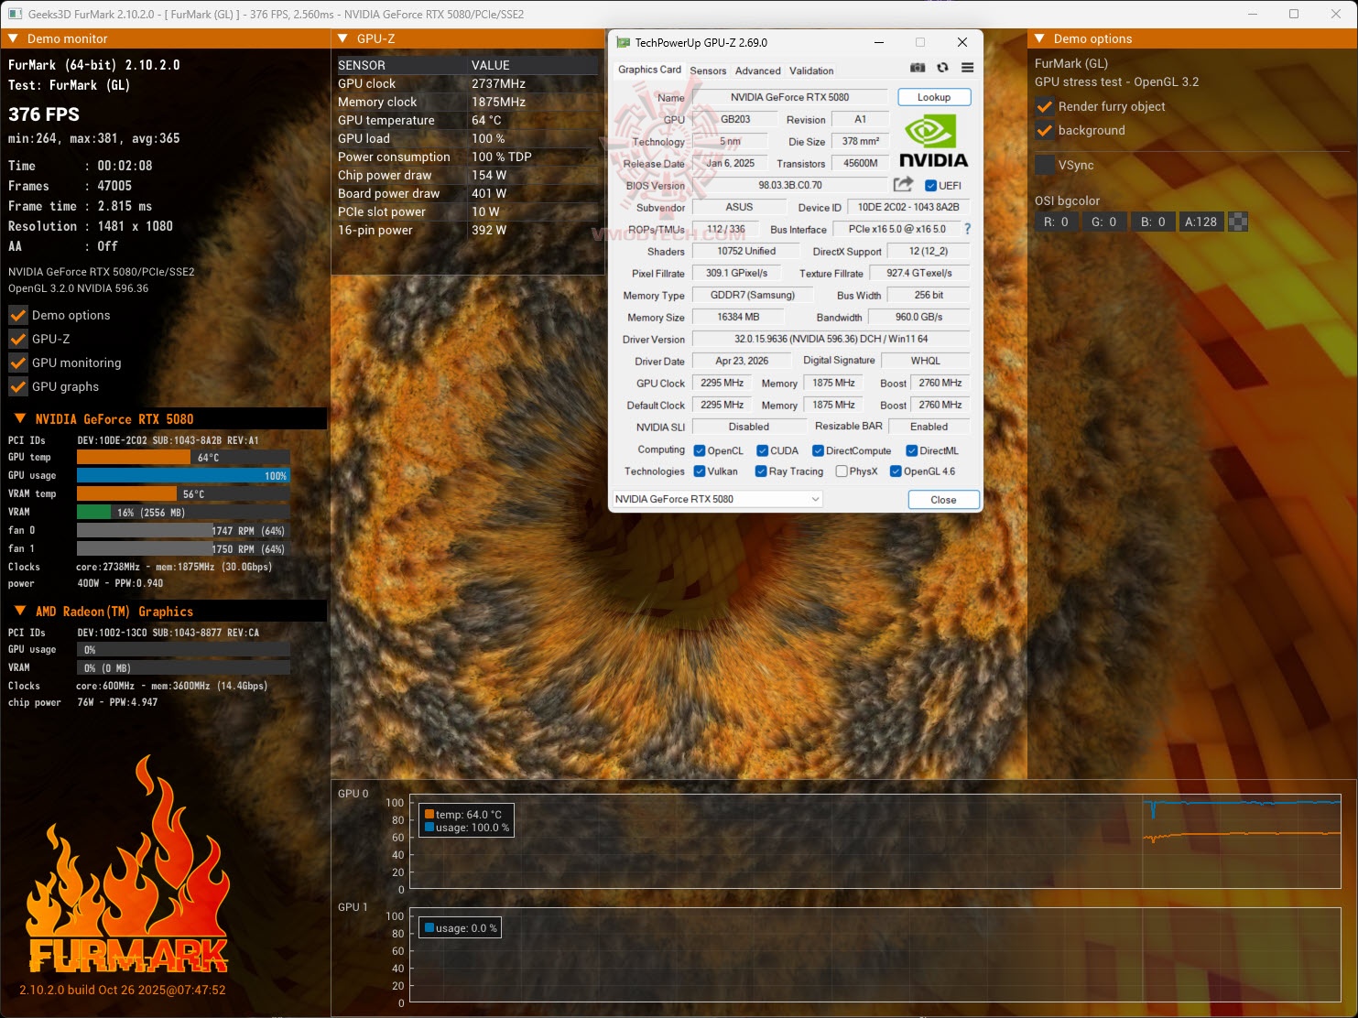Toggle the GPU-Z checkbox in Demo monitor

(18, 339)
